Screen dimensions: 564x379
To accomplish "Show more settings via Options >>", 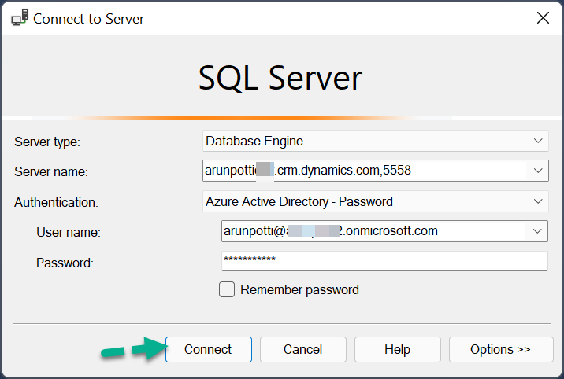I will (x=501, y=349).
